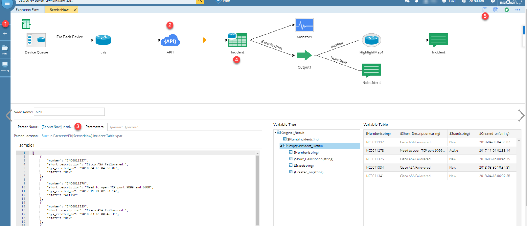527x226 pixels.
Task: Click the Parameters input field
Action: point(185,127)
